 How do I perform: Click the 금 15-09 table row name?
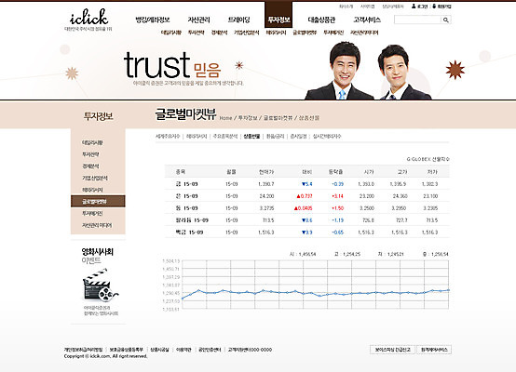186,184
